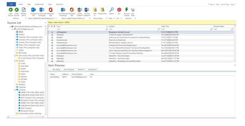245x126 pixels.
Task: Click search icon in Date/Time filter
Action: tap(211, 29)
